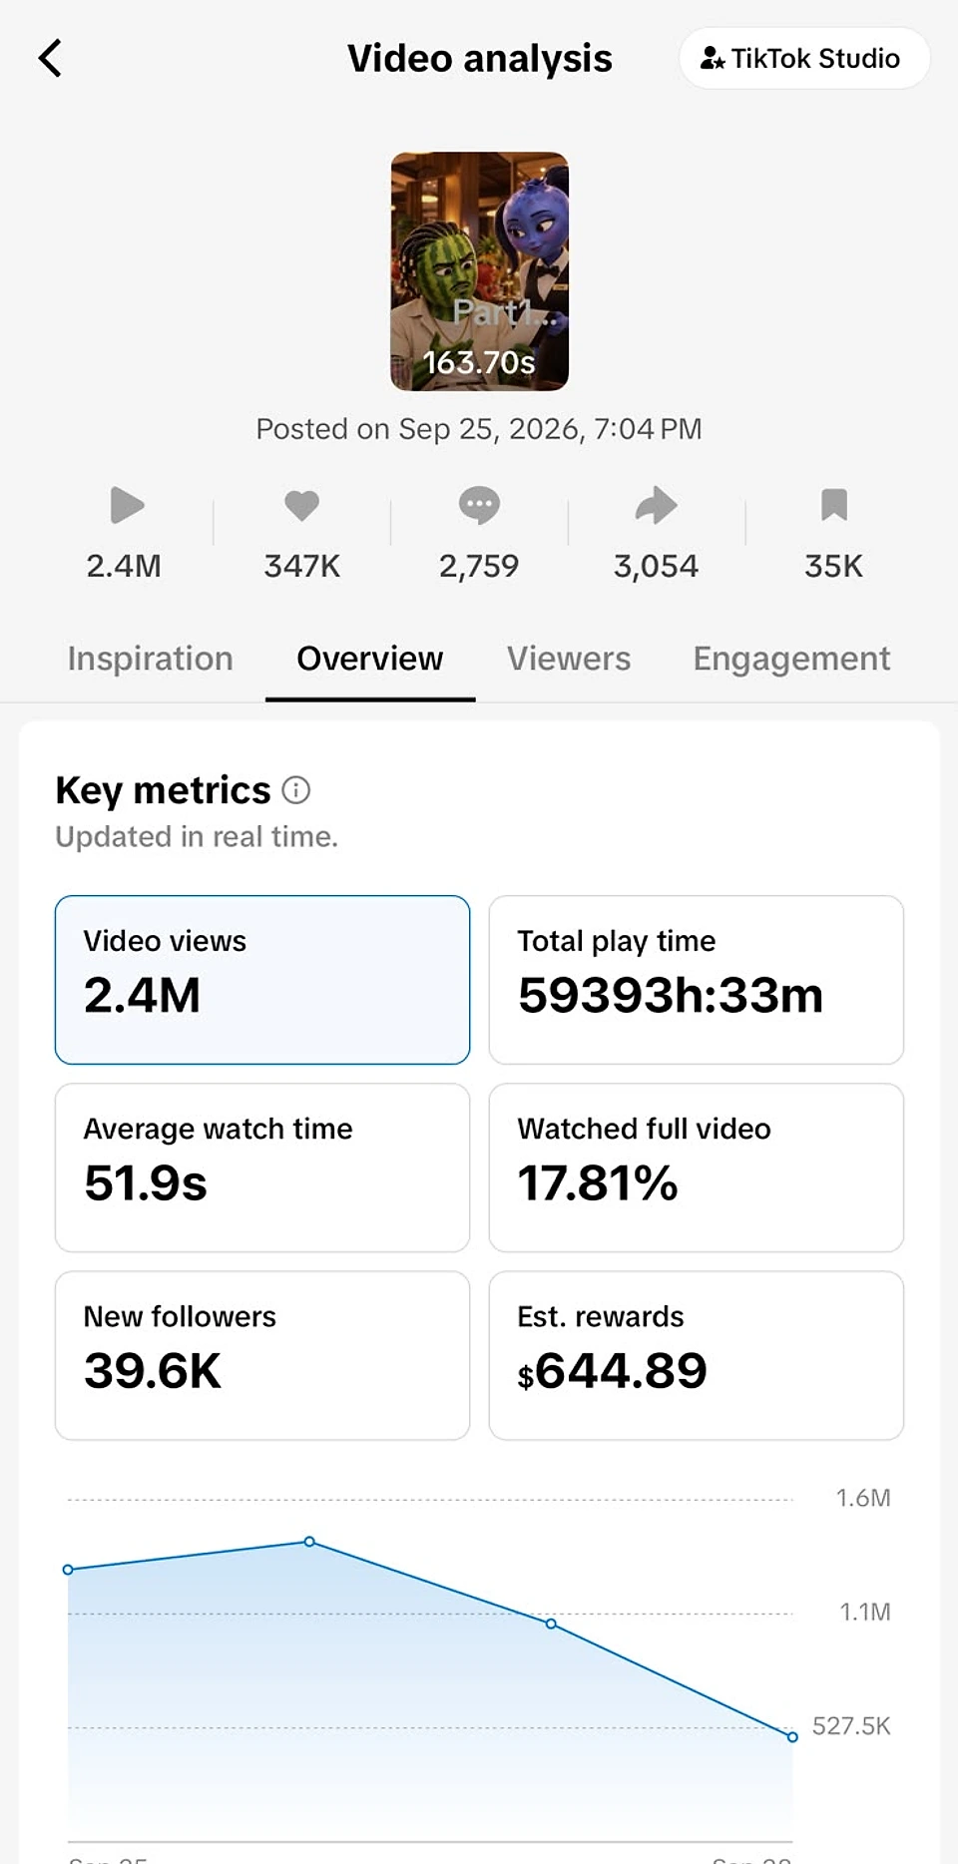Select the Average watch time card
The height and width of the screenshot is (1864, 958).
coord(262,1167)
